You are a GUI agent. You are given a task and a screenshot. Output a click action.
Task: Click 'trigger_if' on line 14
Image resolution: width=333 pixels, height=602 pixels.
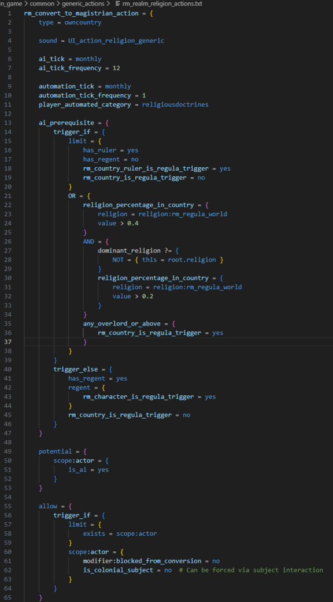72,132
